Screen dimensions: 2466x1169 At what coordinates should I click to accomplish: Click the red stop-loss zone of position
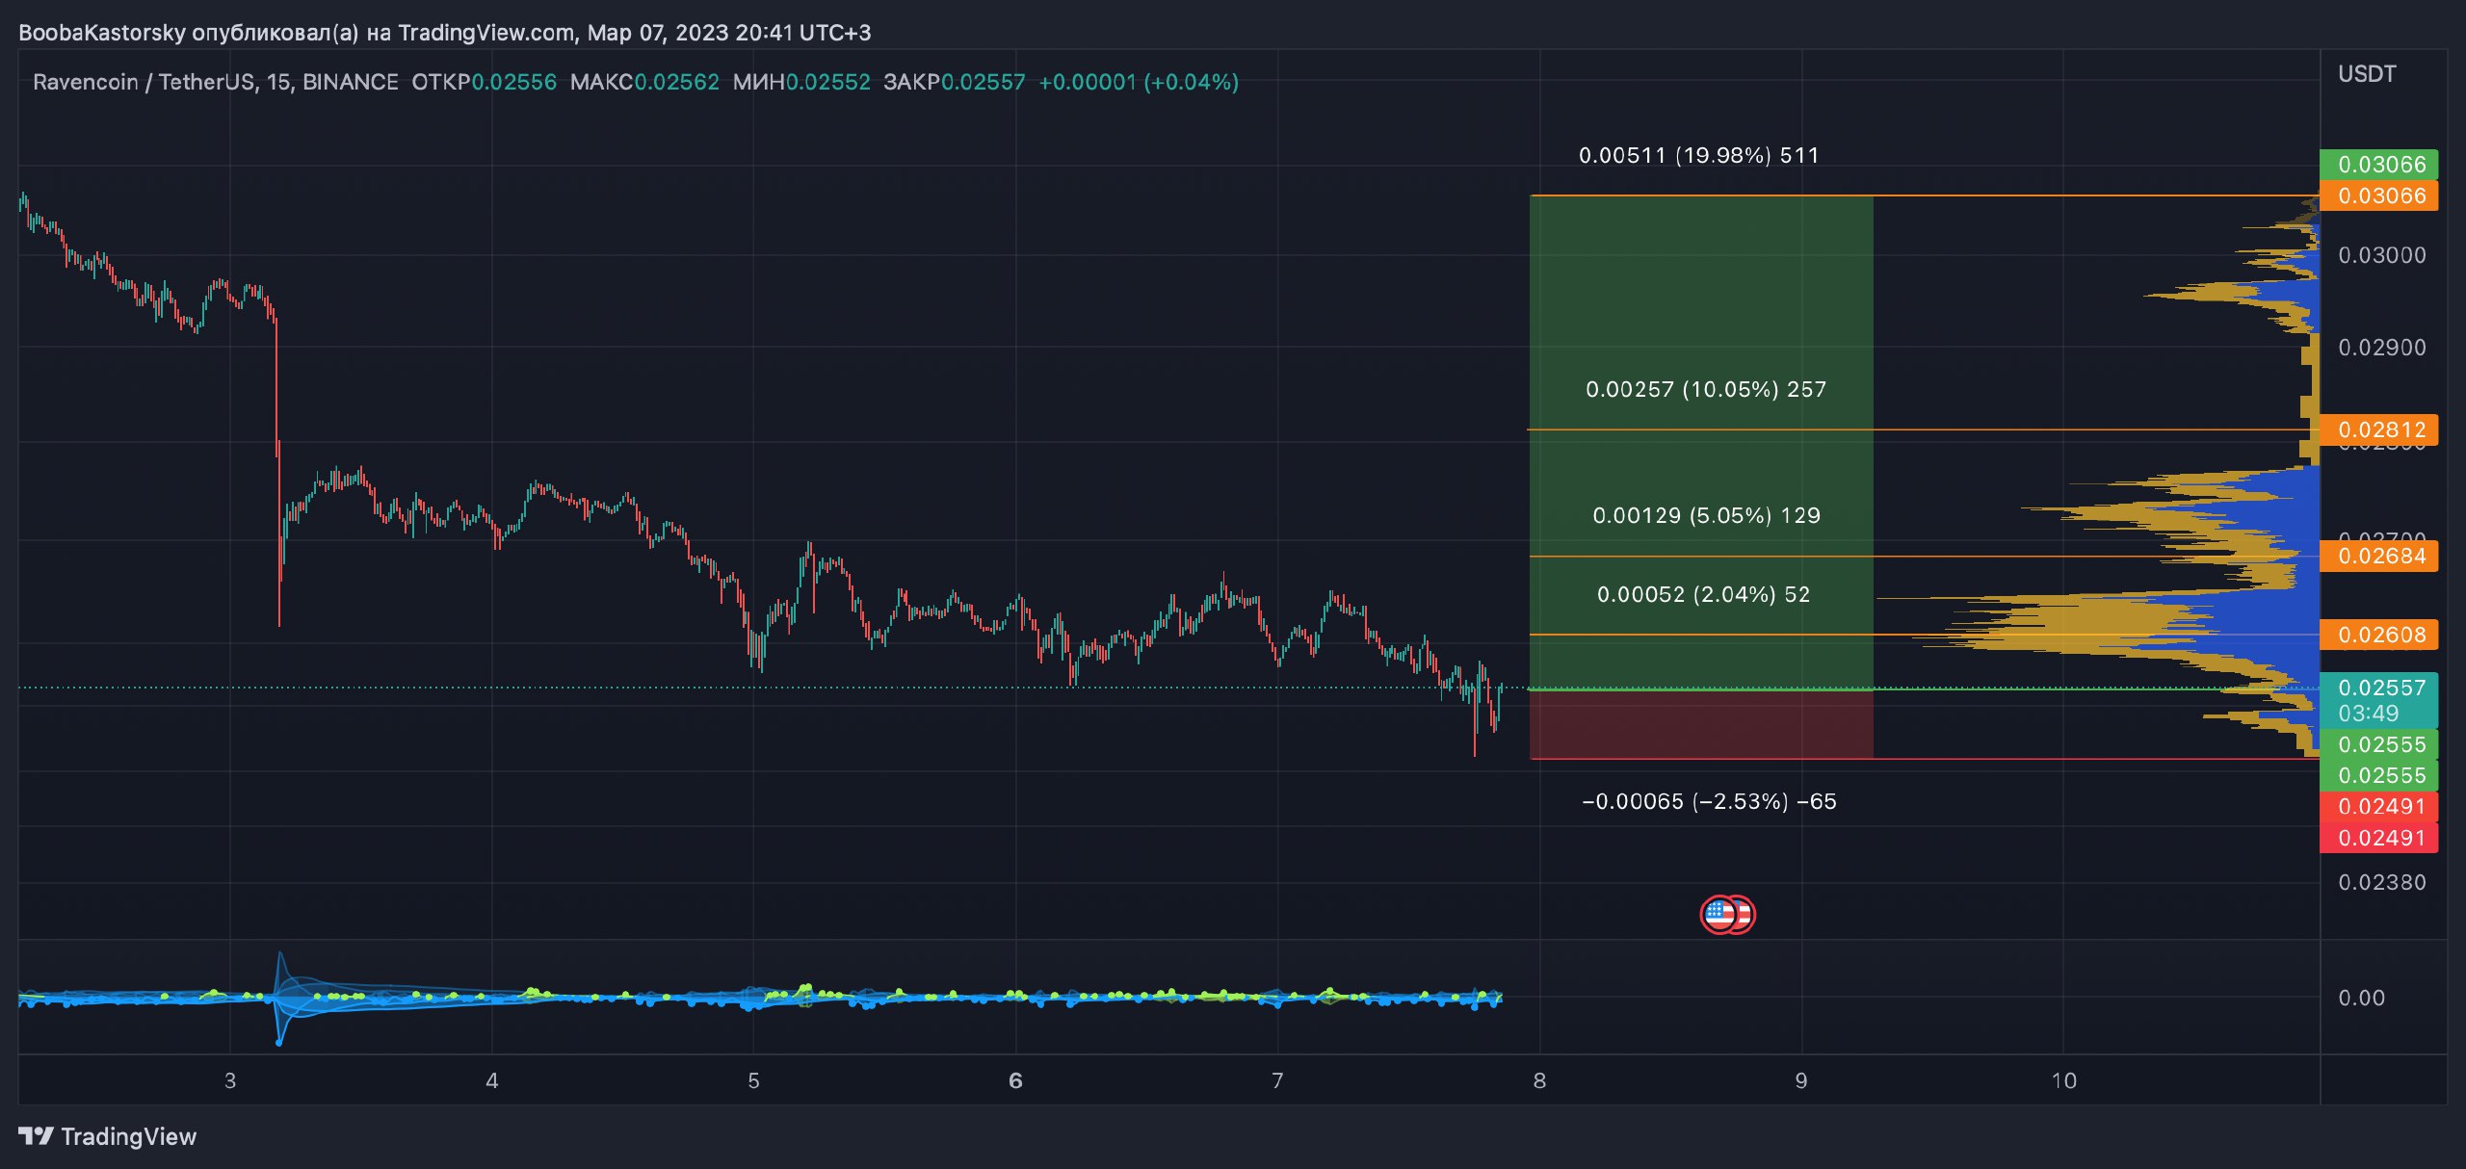1701,724
